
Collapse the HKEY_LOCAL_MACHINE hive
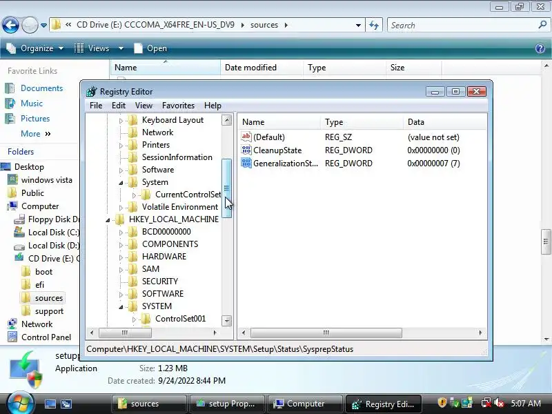(108, 220)
